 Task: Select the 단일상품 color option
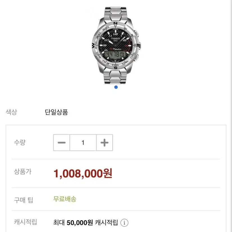coord(56,112)
